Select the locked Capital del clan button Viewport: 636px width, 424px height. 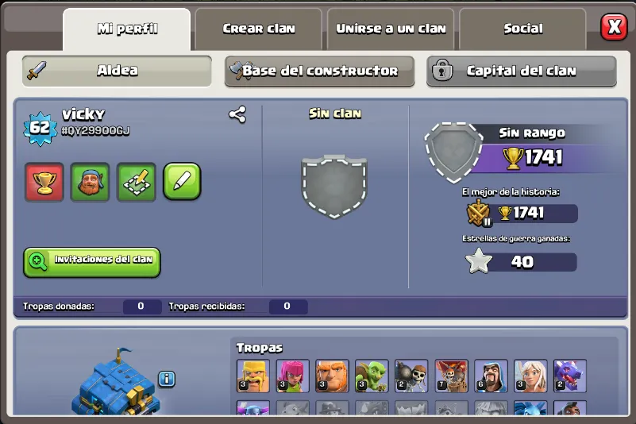[521, 71]
